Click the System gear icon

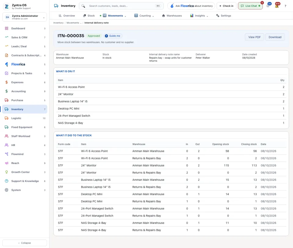point(6,190)
